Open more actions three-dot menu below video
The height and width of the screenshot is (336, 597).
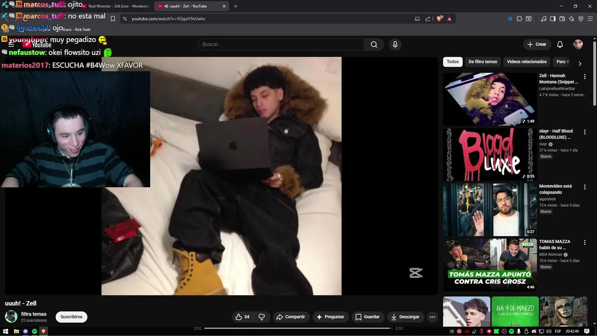[x=432, y=317]
